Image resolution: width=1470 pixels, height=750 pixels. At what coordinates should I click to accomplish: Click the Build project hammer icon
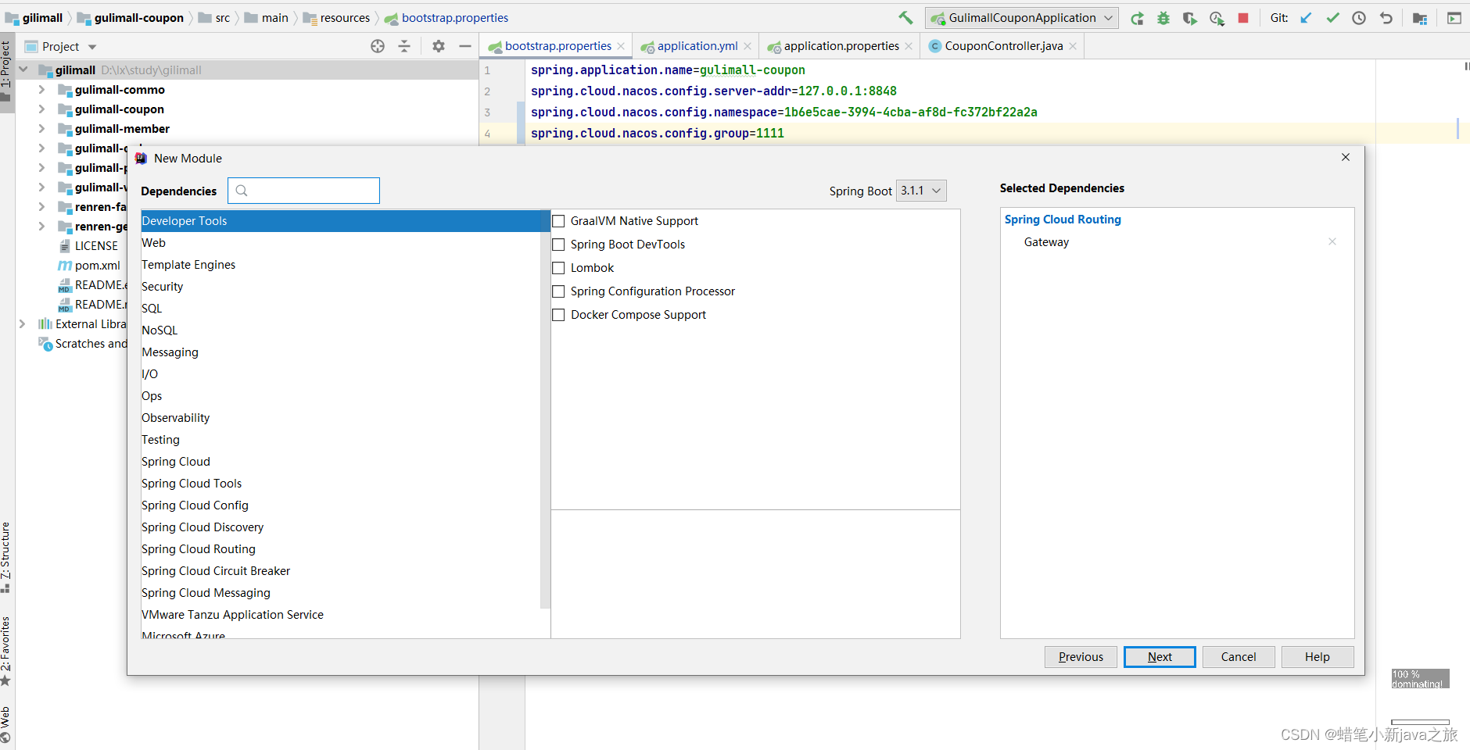pos(905,17)
